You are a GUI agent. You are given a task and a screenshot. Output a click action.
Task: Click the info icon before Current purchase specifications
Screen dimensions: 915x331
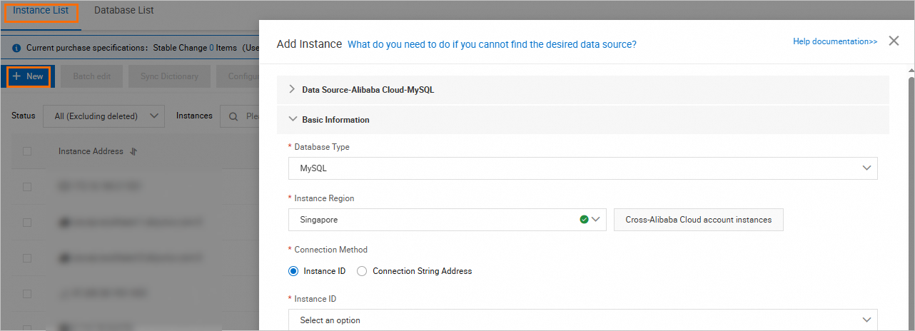[x=16, y=48]
